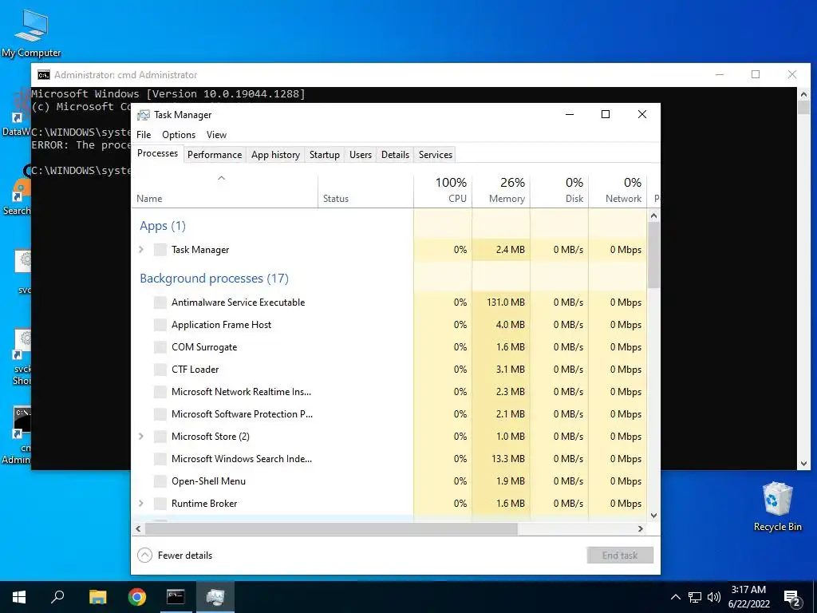Image resolution: width=817 pixels, height=613 pixels.
Task: Click the Microsoft Network Realtime icon
Action: click(160, 392)
